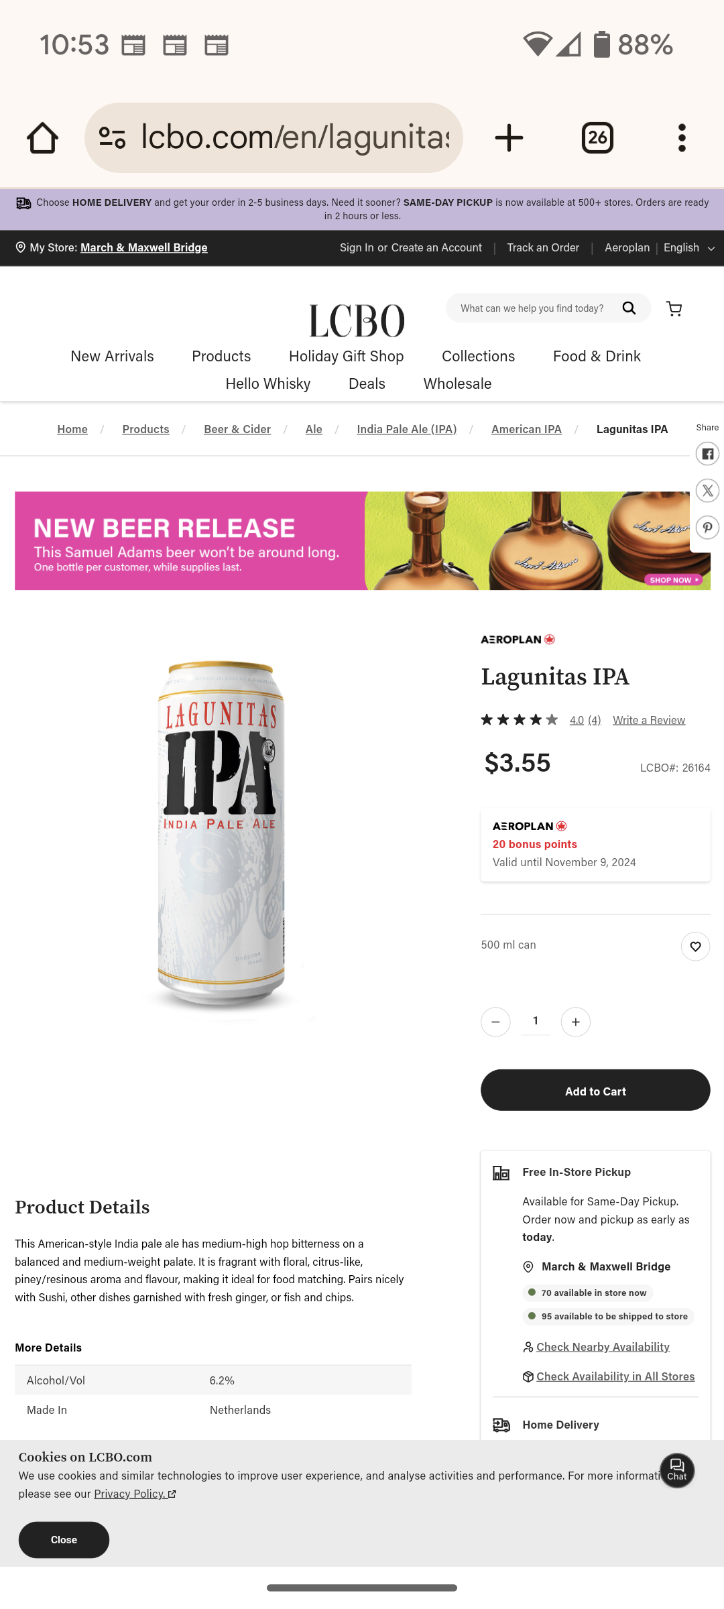Share product on Facebook

pos(707,454)
